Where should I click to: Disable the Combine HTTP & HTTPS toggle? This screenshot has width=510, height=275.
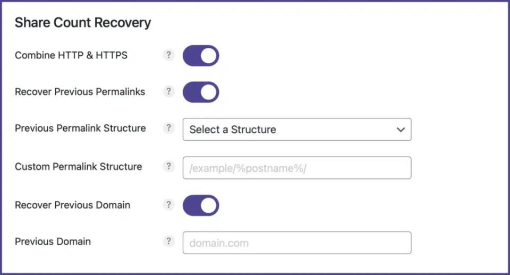click(201, 55)
